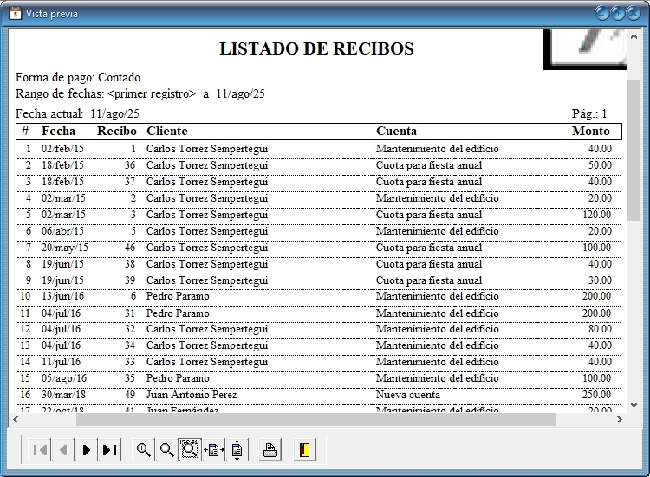Screen dimensions: 650x477
Task: Click the 'Forma de pago: Contado' line
Action: click(78, 77)
